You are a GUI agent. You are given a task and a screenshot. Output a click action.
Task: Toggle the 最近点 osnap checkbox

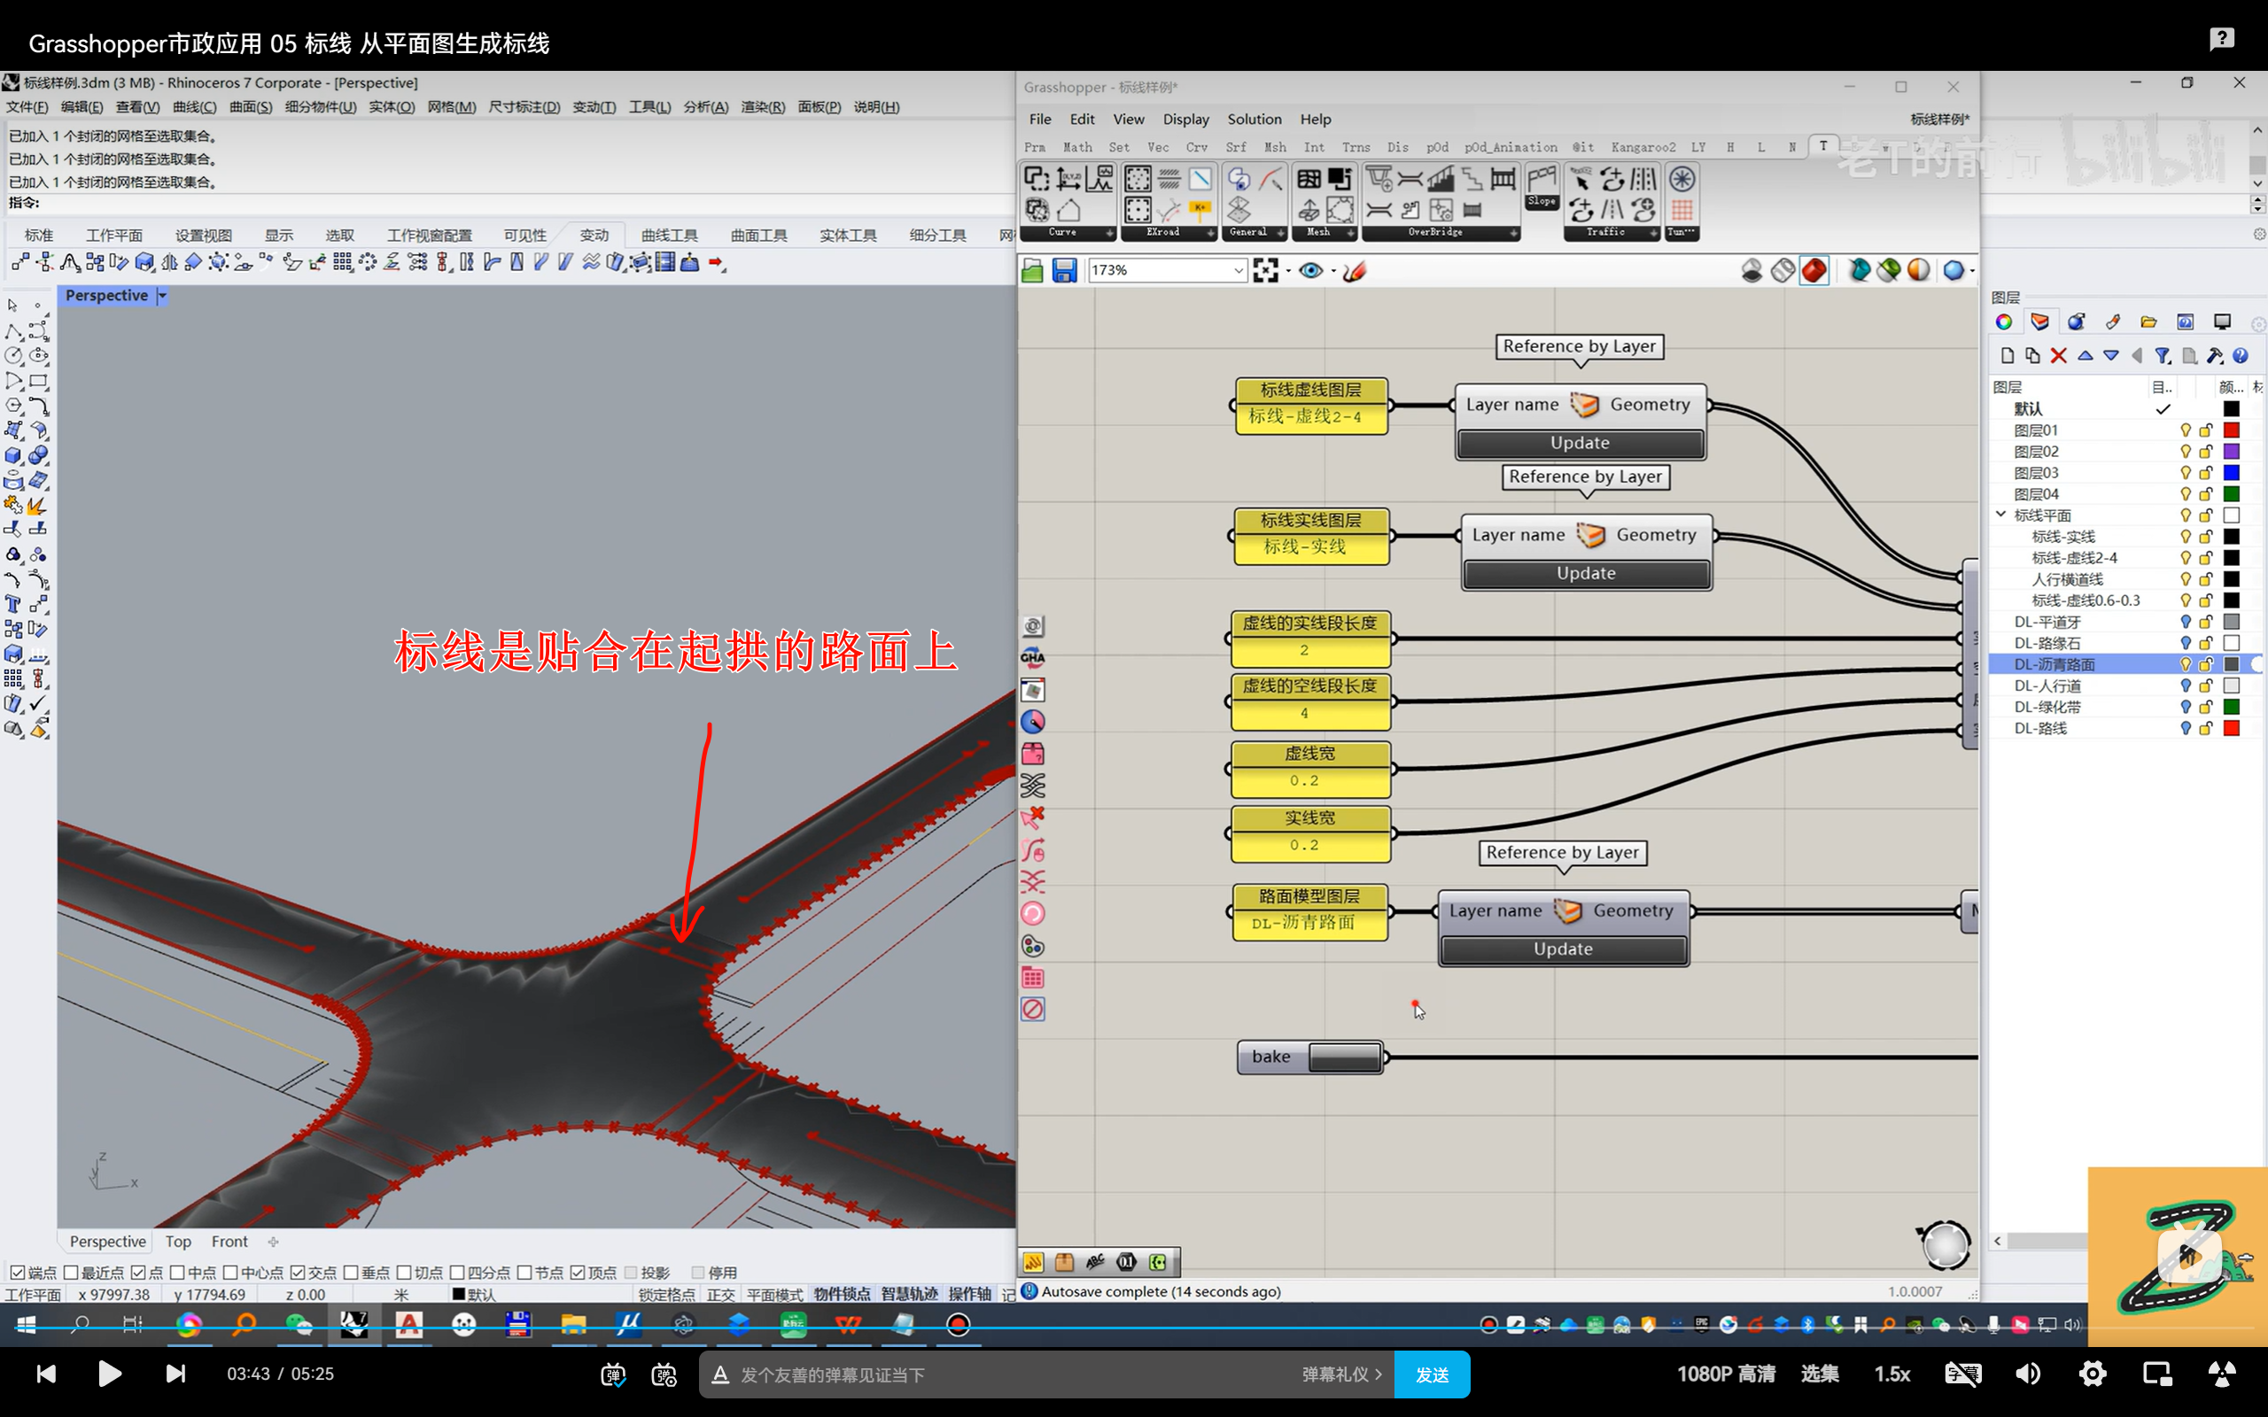tap(70, 1272)
